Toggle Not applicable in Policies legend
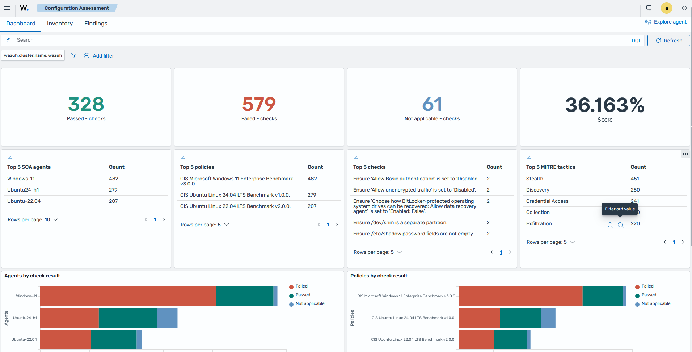Viewport: 692px width, 352px height. click(x=653, y=304)
